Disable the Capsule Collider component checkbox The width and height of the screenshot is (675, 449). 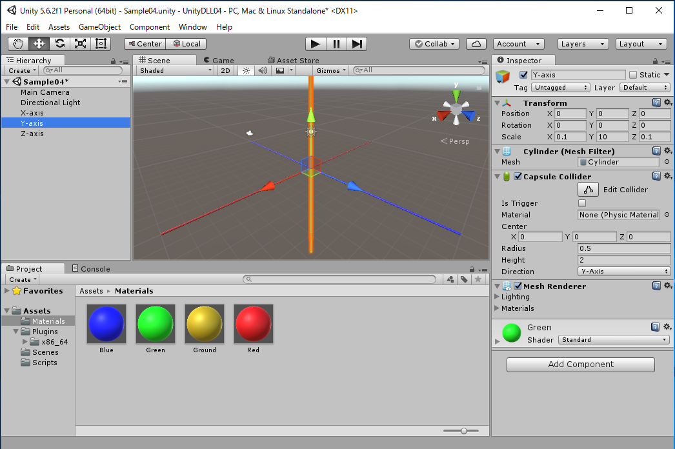click(518, 177)
